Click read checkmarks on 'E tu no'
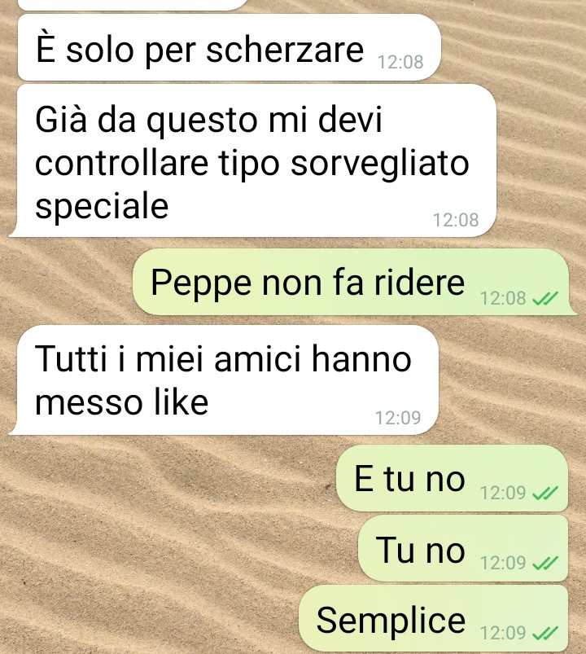586x654 pixels. [x=545, y=493]
